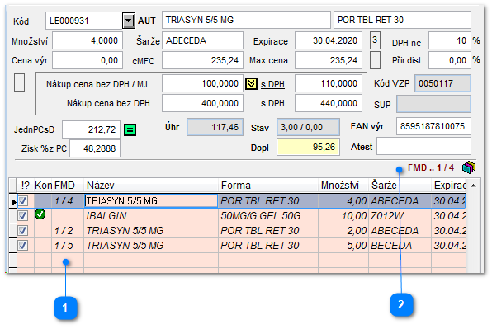Toggle checkbox in the TRIASYN 1 / 5 row

coord(23,246)
